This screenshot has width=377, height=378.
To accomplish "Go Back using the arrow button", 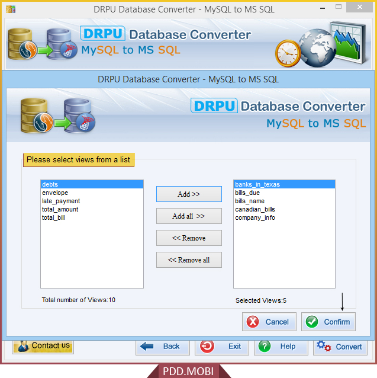I will point(163,347).
